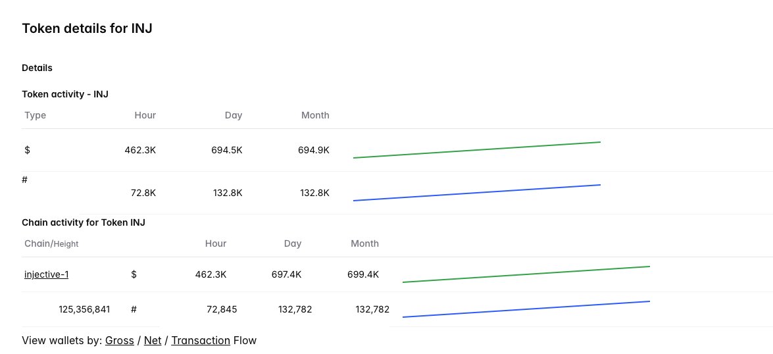The height and width of the screenshot is (354, 773).
Task: Click the $ symbol in Token activity row
Action: (27, 151)
